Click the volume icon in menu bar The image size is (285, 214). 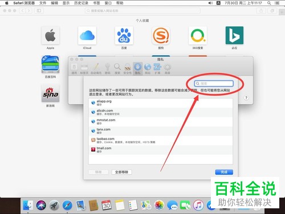210,3
